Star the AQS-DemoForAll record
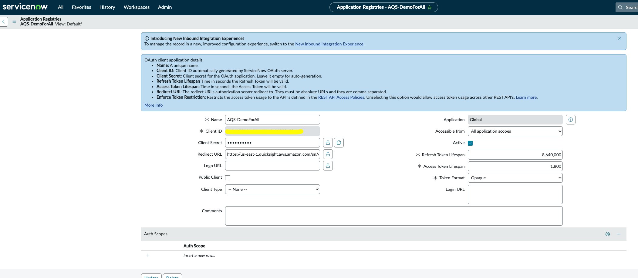Screen dimensions: 638x278 click(430, 7)
